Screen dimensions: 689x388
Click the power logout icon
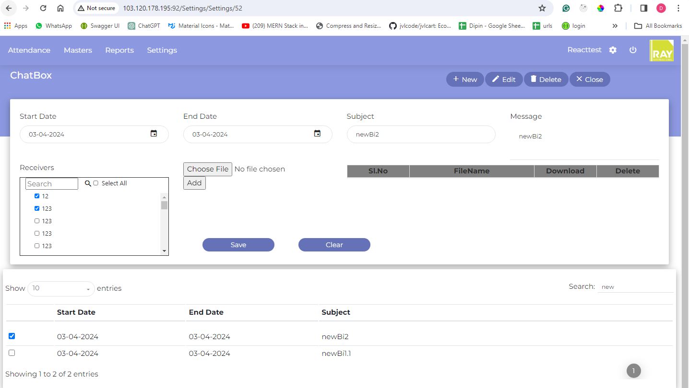(633, 50)
